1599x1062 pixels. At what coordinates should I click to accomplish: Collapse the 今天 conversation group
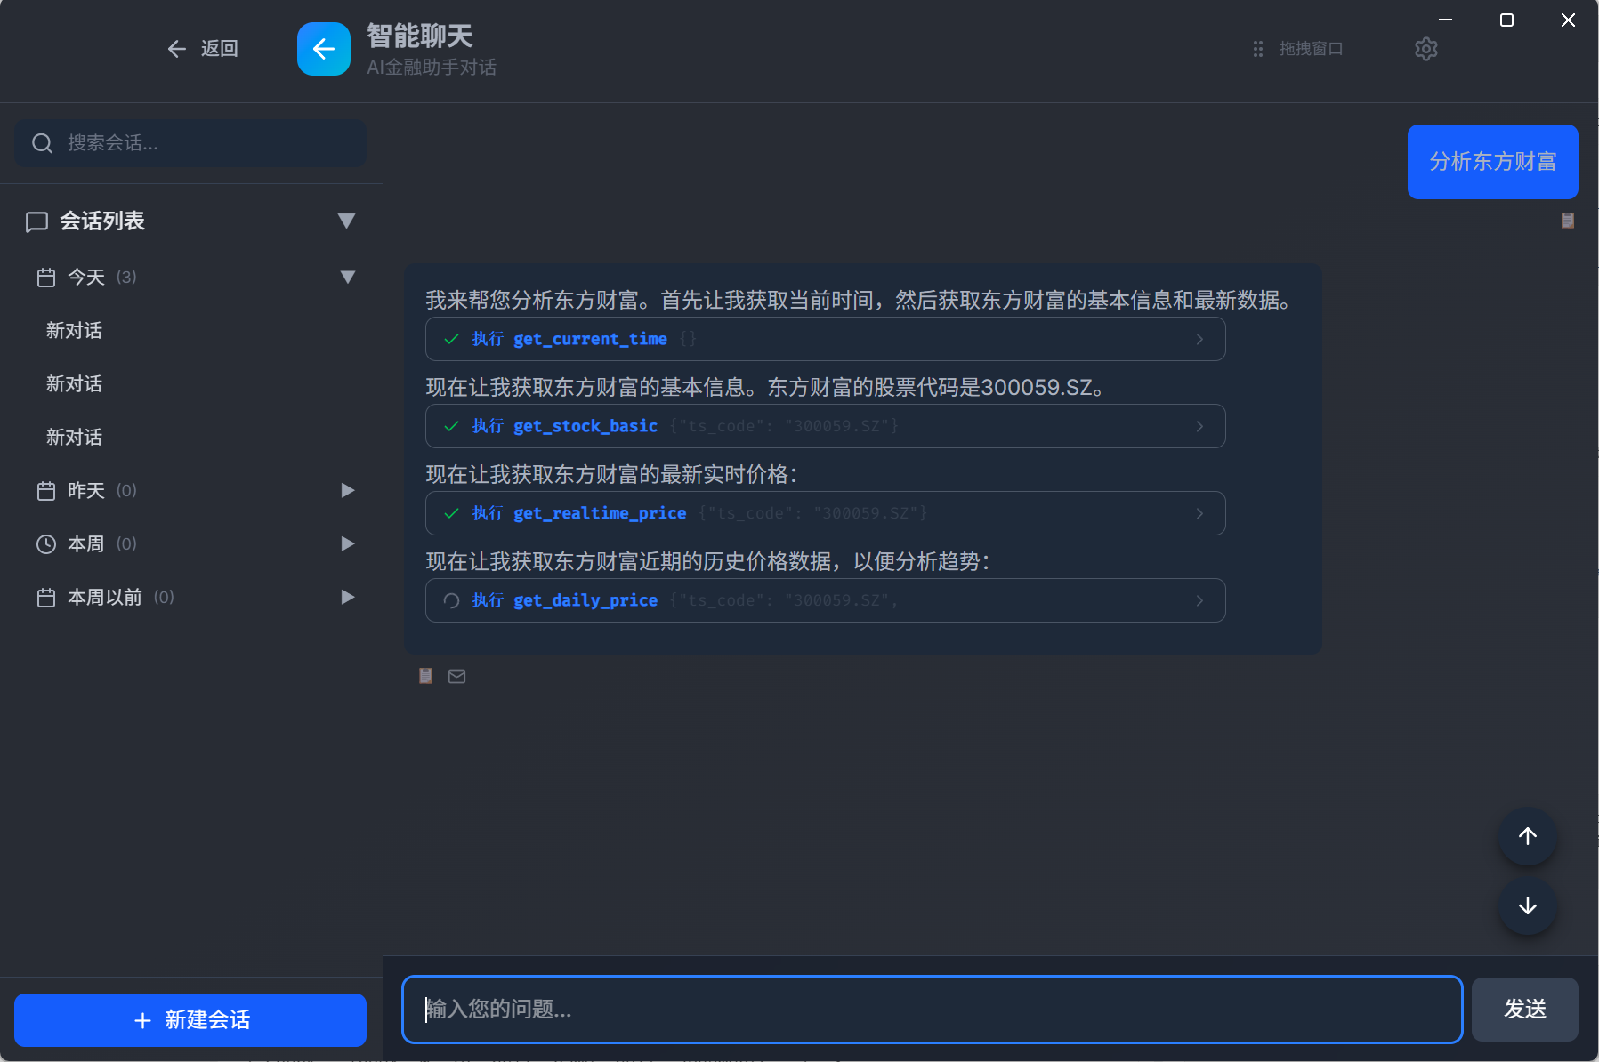click(347, 277)
